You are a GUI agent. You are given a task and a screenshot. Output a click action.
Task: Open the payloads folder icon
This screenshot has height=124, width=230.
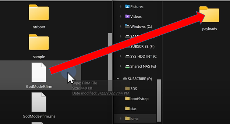pyautogui.click(x=209, y=14)
